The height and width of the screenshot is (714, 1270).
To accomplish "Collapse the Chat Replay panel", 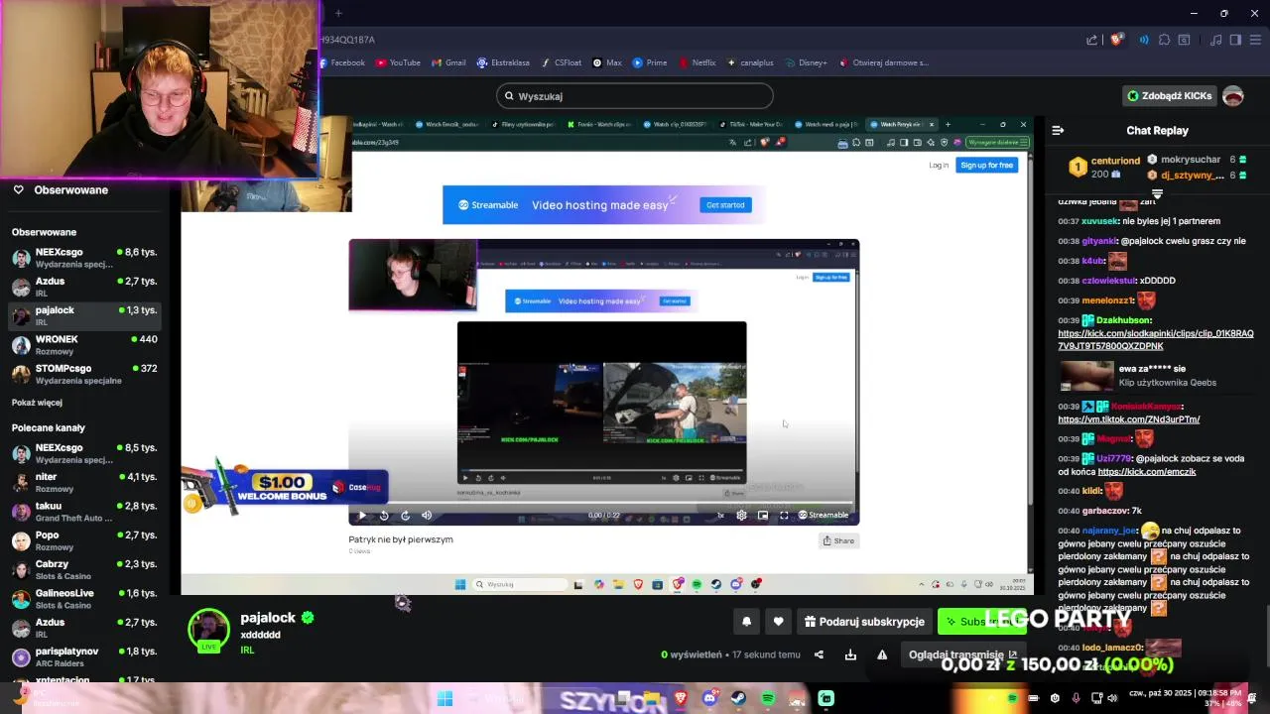I will 1058,130.
